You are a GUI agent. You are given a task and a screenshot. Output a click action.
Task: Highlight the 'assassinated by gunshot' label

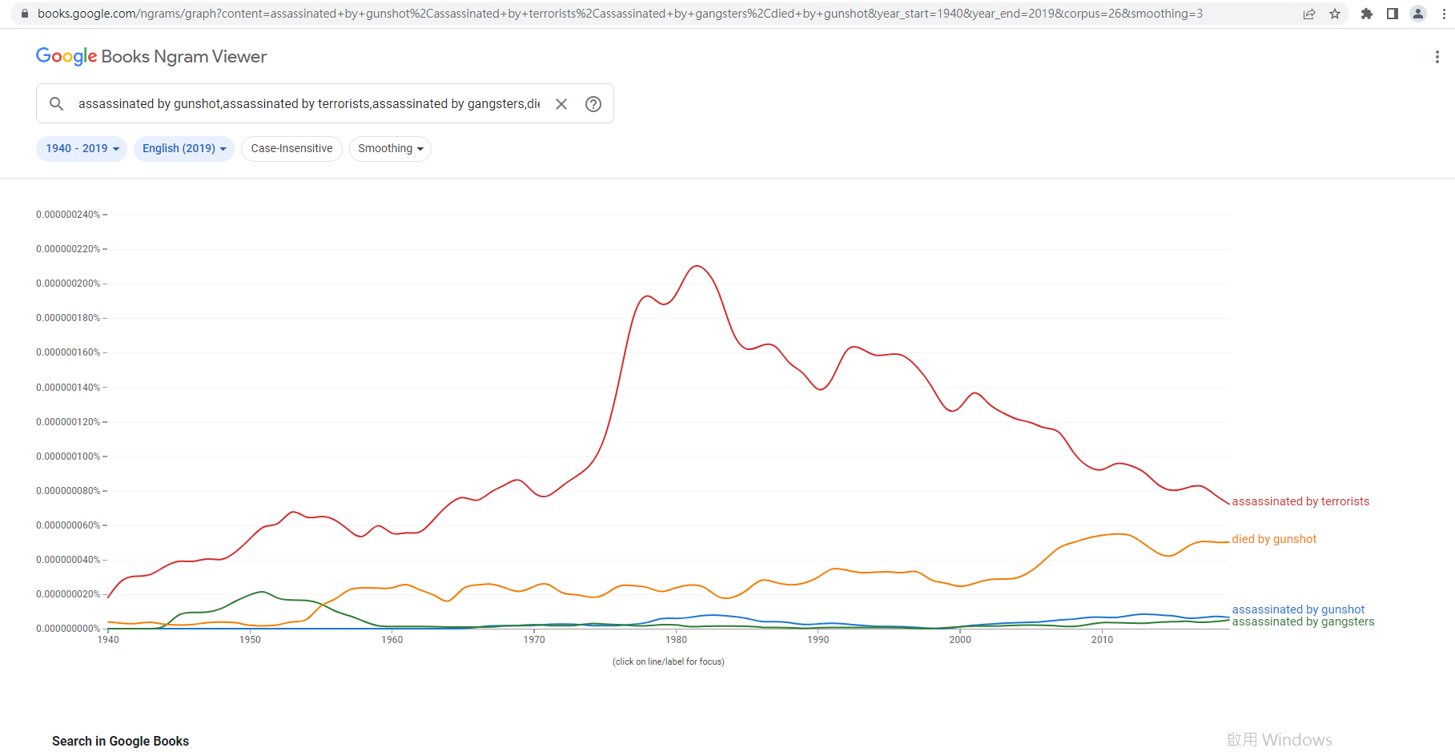(1298, 609)
